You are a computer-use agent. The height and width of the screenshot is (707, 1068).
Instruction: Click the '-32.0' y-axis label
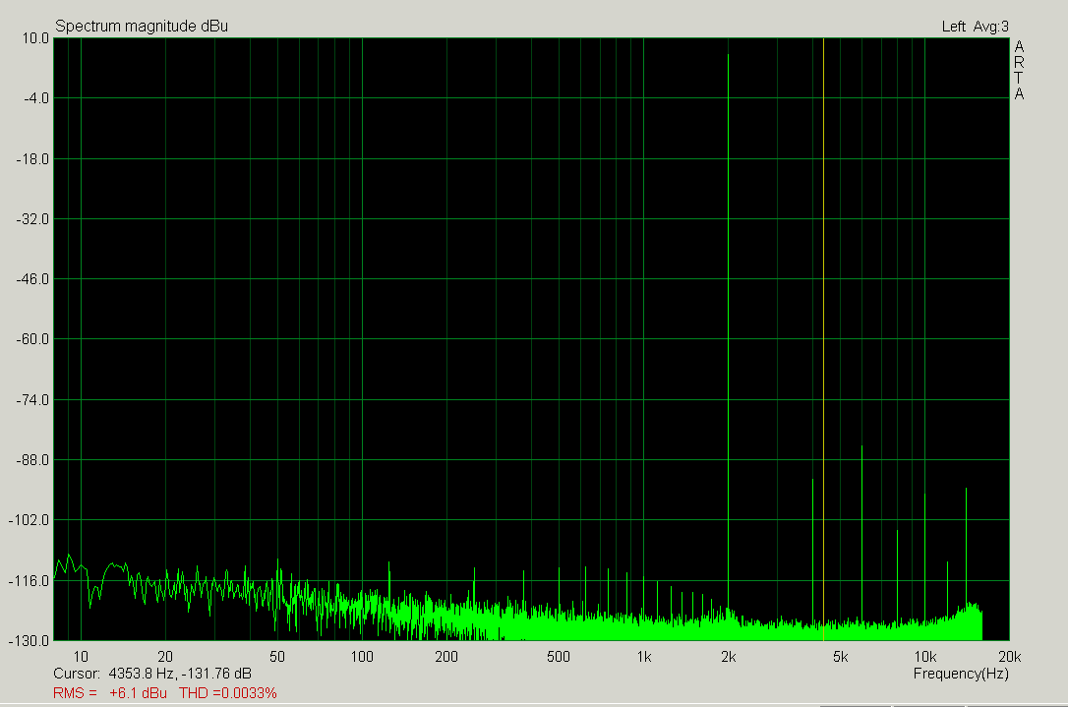(x=32, y=218)
